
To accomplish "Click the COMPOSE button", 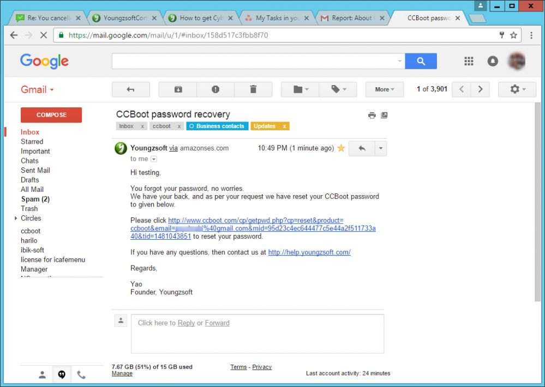I will click(x=51, y=115).
